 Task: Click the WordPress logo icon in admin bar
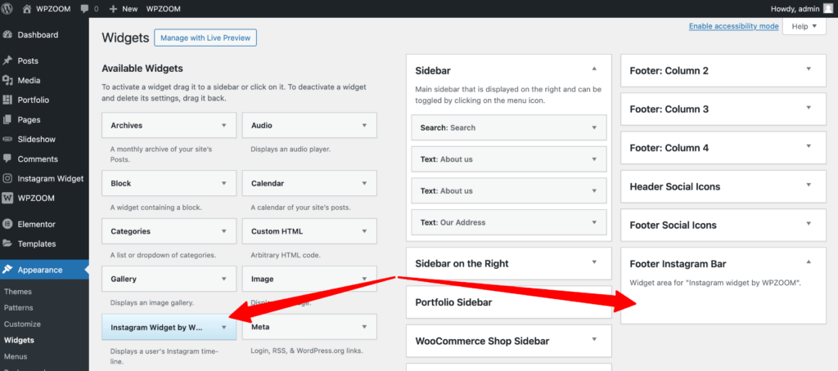(8, 8)
